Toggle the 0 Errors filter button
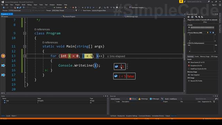 (133, 99)
